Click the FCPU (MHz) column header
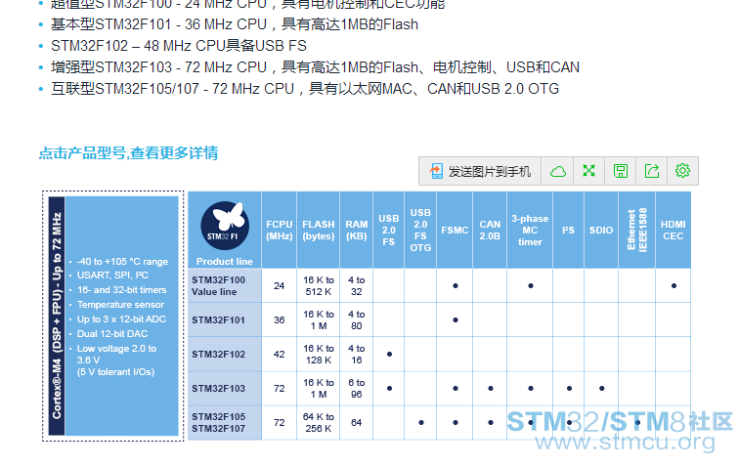The image size is (739, 466). point(279,230)
